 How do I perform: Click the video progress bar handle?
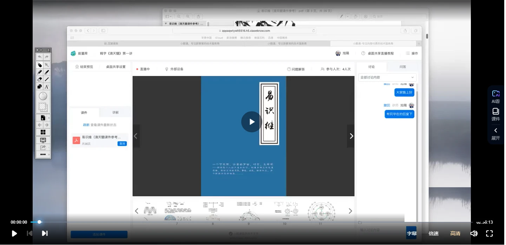pos(39,222)
